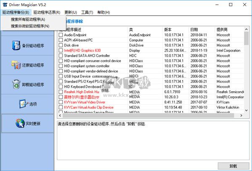Click the uninstall drivers recycle bin icon
The image size is (252, 171).
coord(16,84)
